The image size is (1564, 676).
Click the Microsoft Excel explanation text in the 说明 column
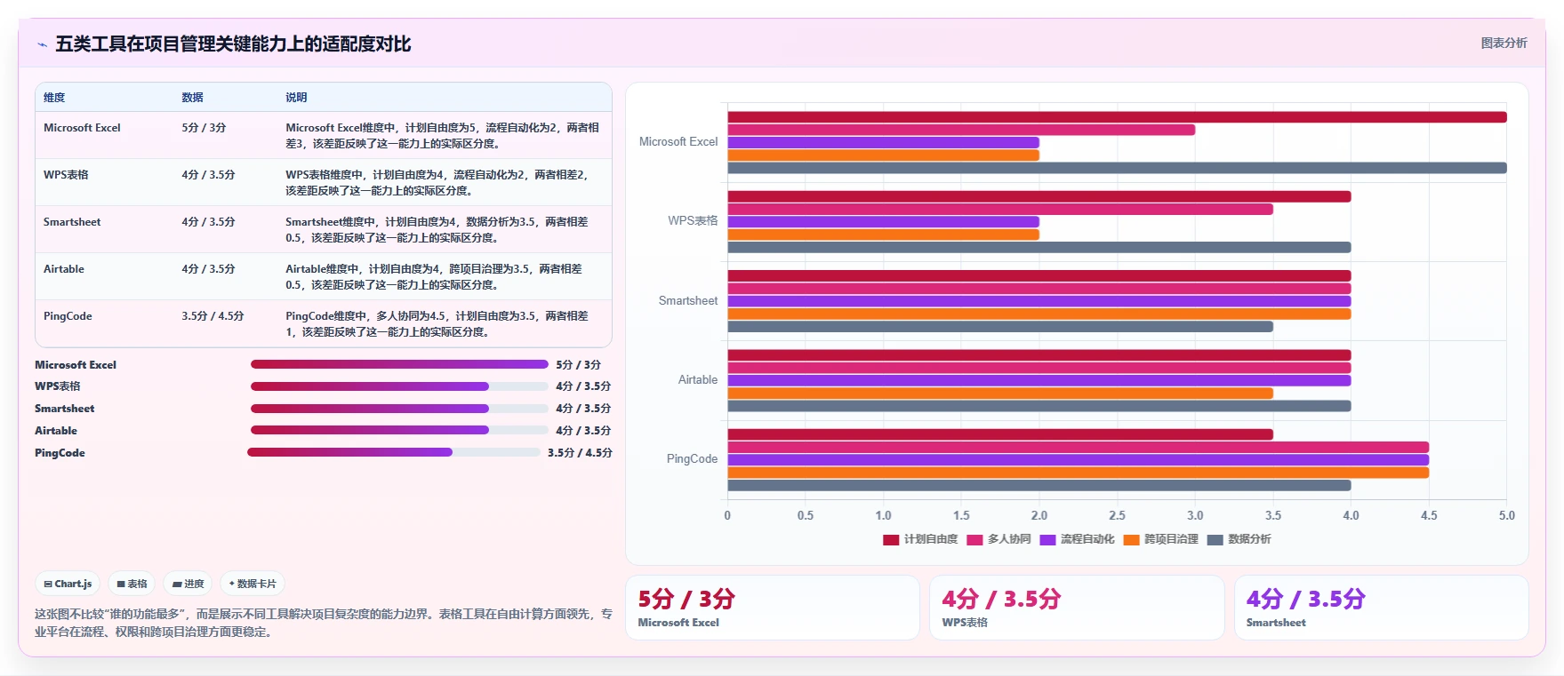442,136
